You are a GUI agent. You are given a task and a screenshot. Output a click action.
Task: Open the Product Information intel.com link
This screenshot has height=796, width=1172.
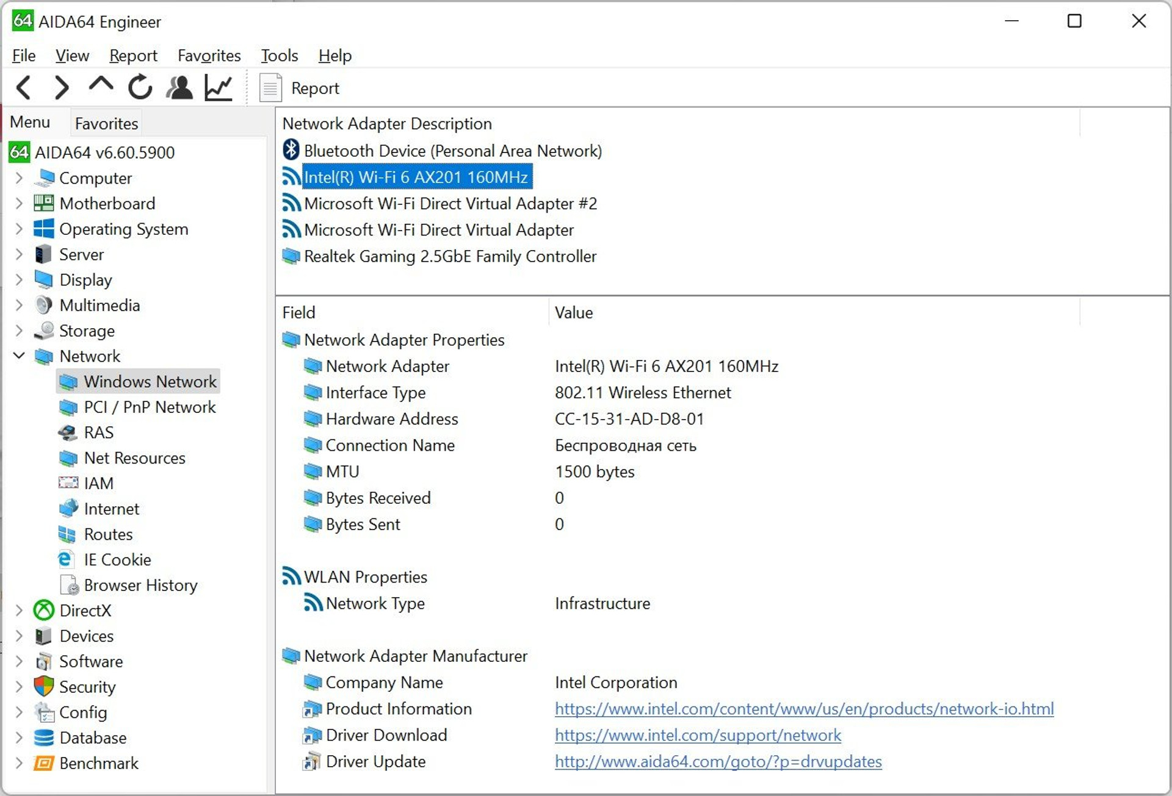[804, 709]
